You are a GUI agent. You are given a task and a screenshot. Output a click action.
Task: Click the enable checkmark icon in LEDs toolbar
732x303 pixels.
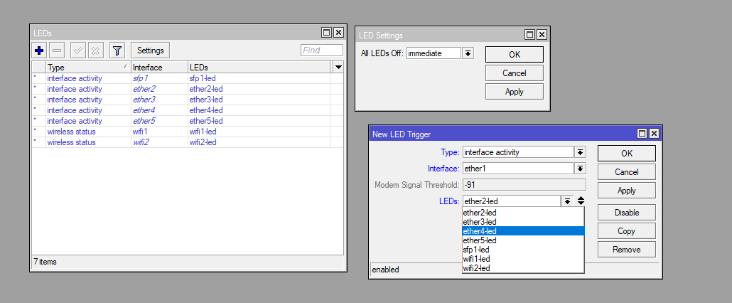click(x=78, y=50)
